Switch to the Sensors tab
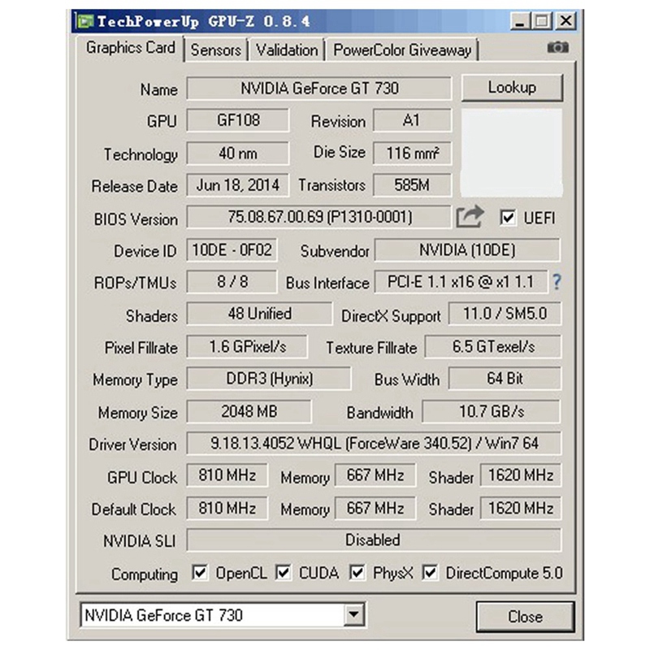The image size is (650, 650). 218,50
